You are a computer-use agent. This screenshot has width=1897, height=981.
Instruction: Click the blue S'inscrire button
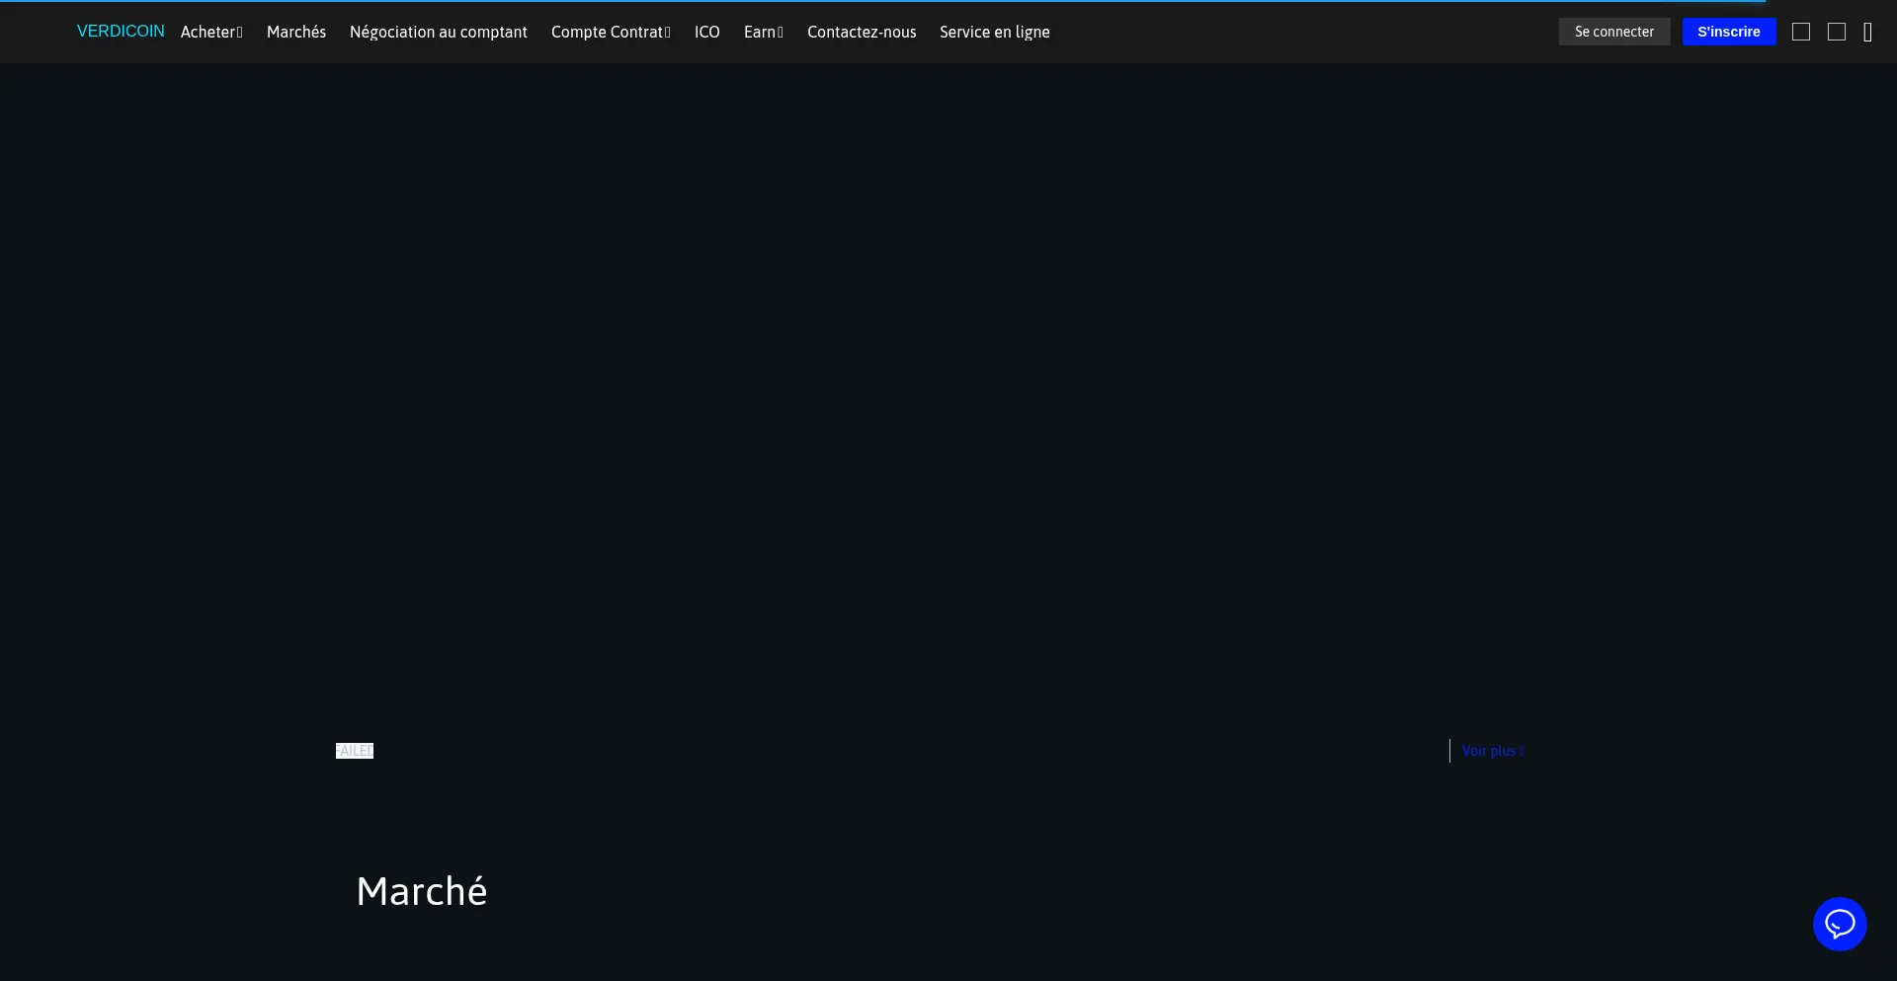coord(1728,32)
